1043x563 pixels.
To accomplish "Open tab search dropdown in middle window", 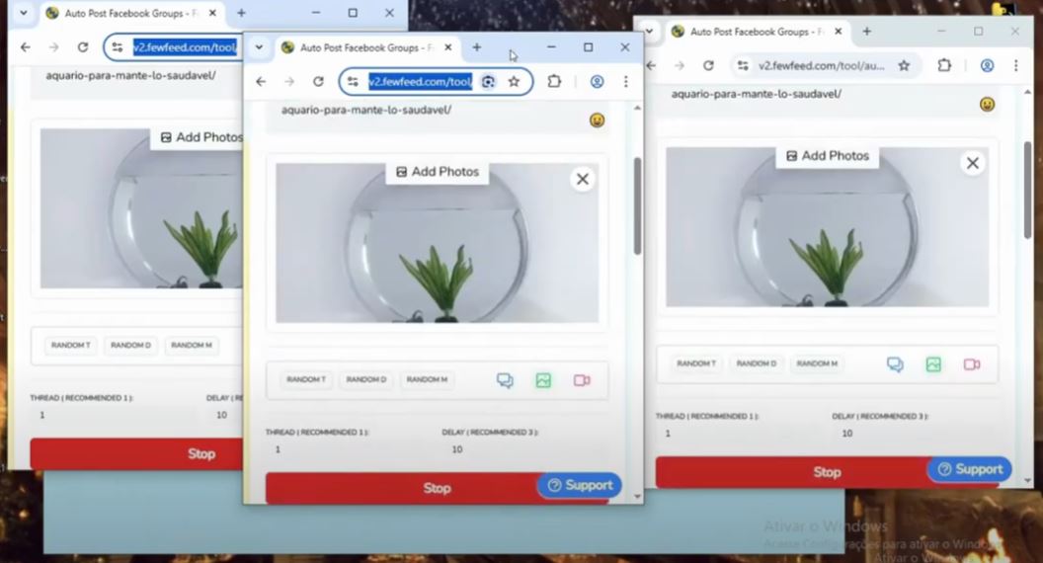I will [x=259, y=47].
